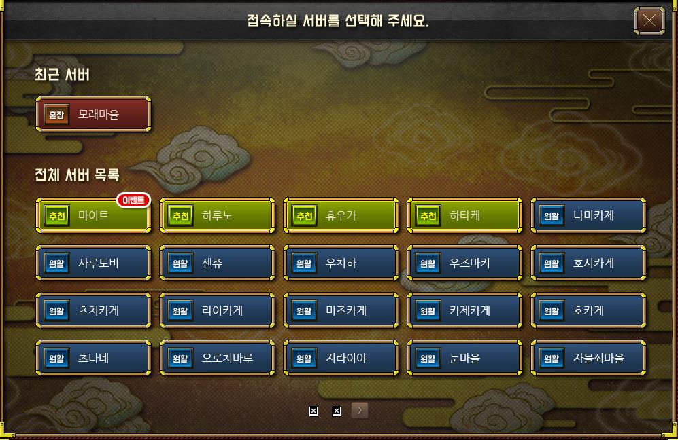Join the 눈마을 server

tap(464, 358)
